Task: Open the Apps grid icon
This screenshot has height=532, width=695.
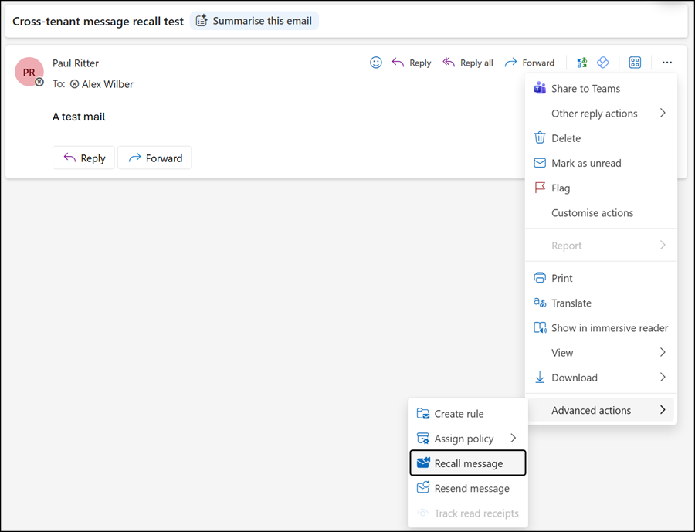Action: (636, 63)
